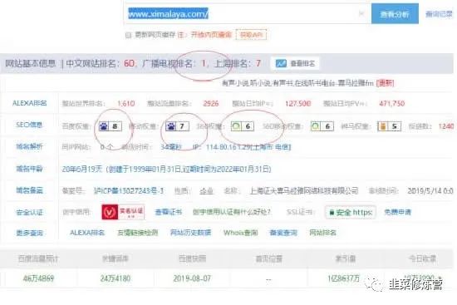Click the red [更新] link after site title
The height and width of the screenshot is (305, 457).
coord(385,83)
